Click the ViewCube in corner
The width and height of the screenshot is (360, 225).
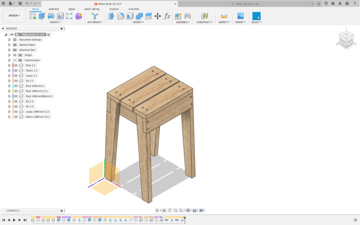pos(346,38)
